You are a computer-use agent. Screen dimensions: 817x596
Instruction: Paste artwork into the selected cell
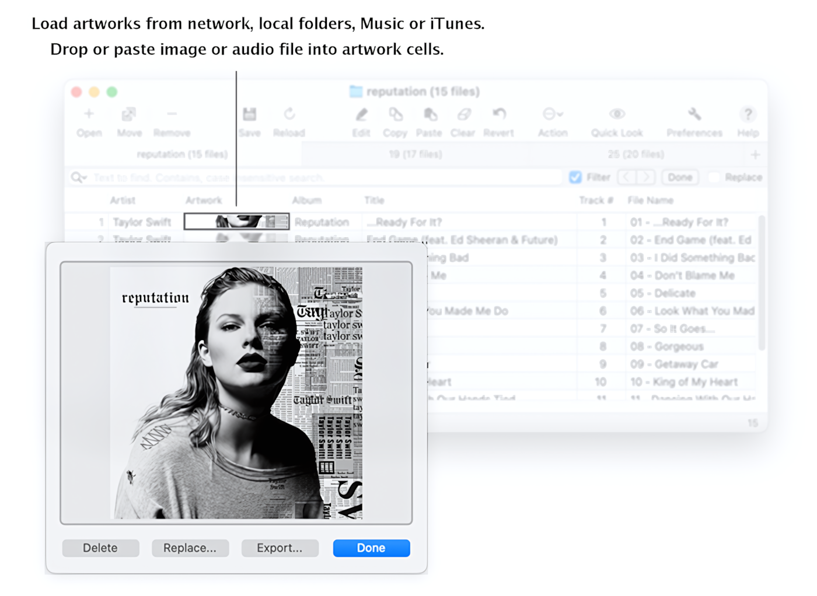429,121
